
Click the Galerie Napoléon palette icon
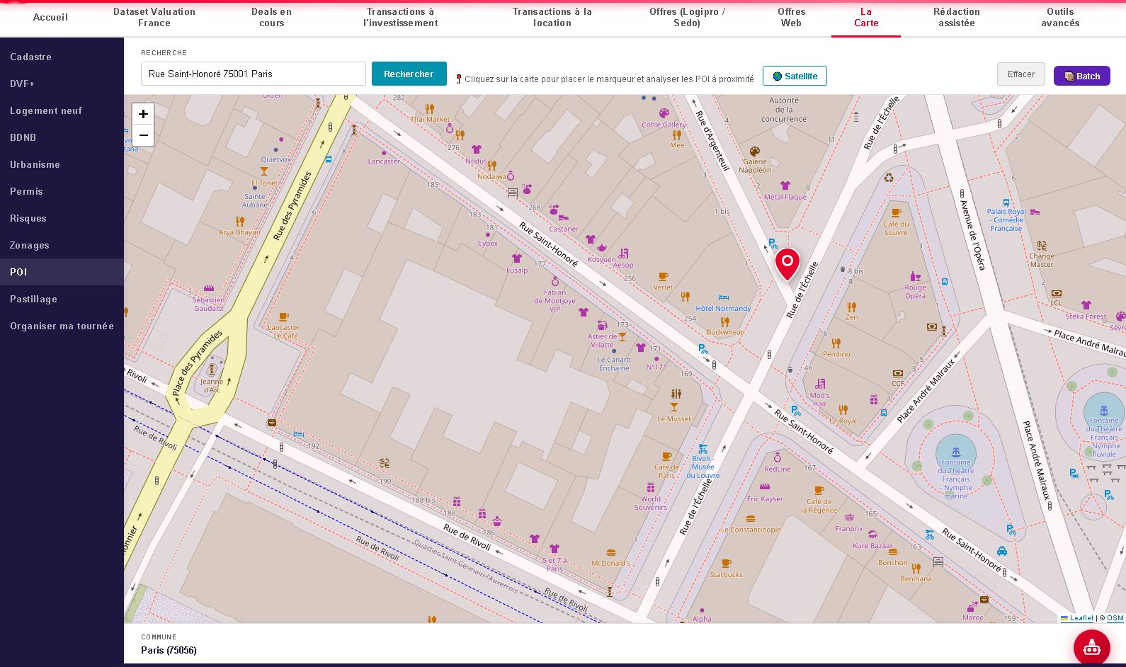[x=755, y=151]
